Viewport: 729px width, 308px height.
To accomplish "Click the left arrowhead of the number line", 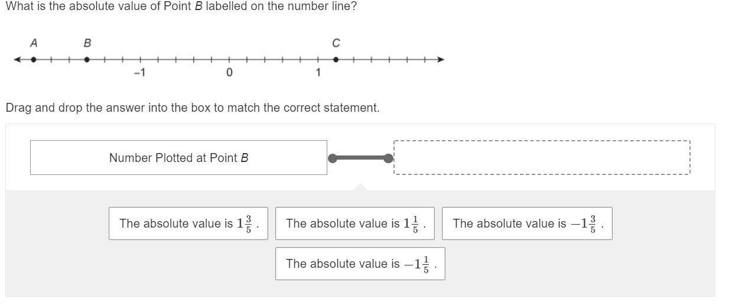I will (17, 59).
